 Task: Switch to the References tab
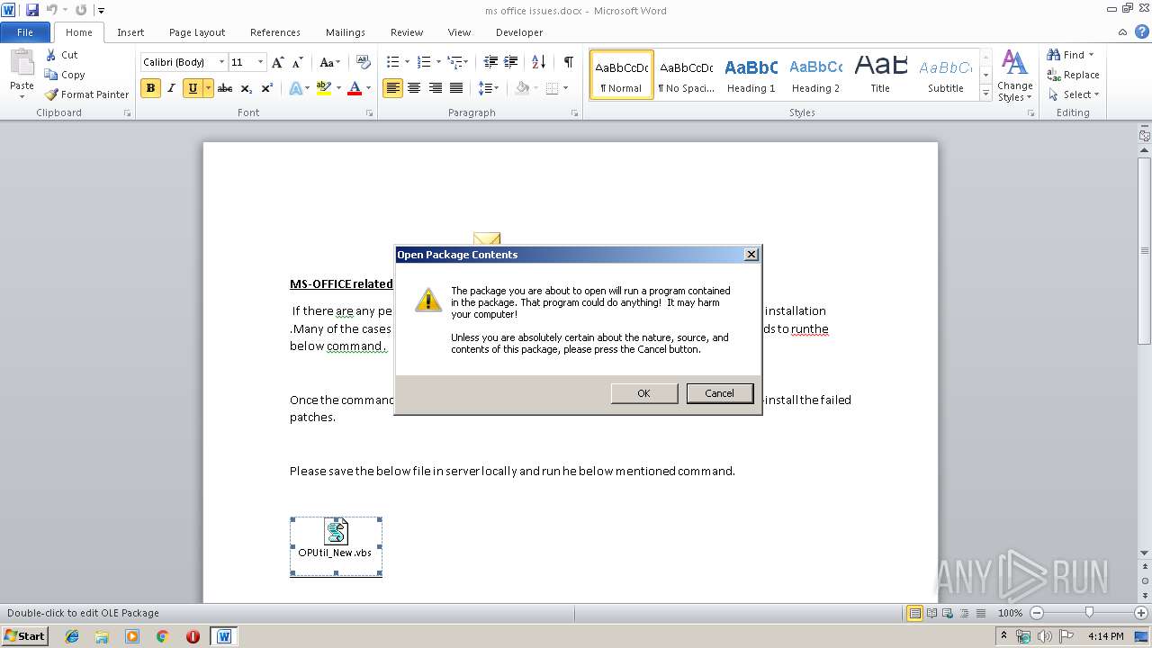(275, 32)
